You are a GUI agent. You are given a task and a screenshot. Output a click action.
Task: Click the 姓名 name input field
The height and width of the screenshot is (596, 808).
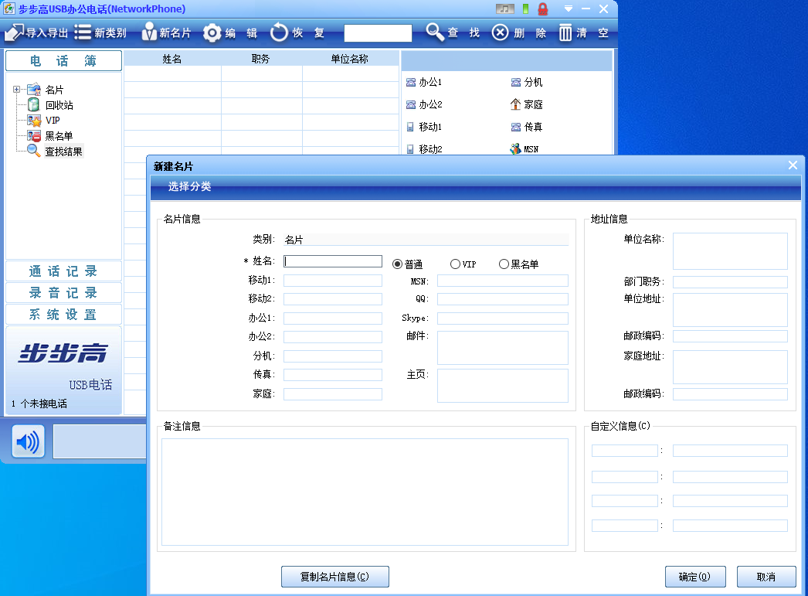(333, 261)
